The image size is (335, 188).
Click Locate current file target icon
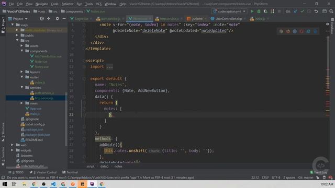coord(42,19)
